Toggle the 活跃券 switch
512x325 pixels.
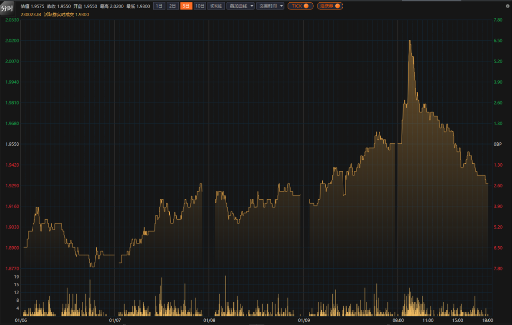330,6
